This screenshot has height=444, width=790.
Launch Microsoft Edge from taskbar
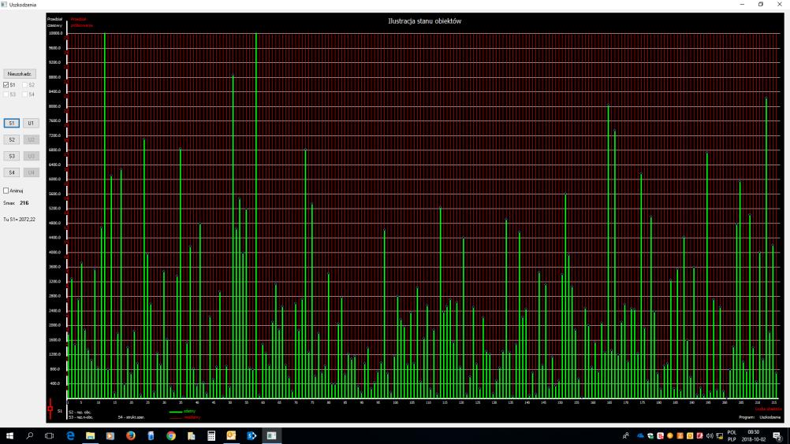[70, 435]
